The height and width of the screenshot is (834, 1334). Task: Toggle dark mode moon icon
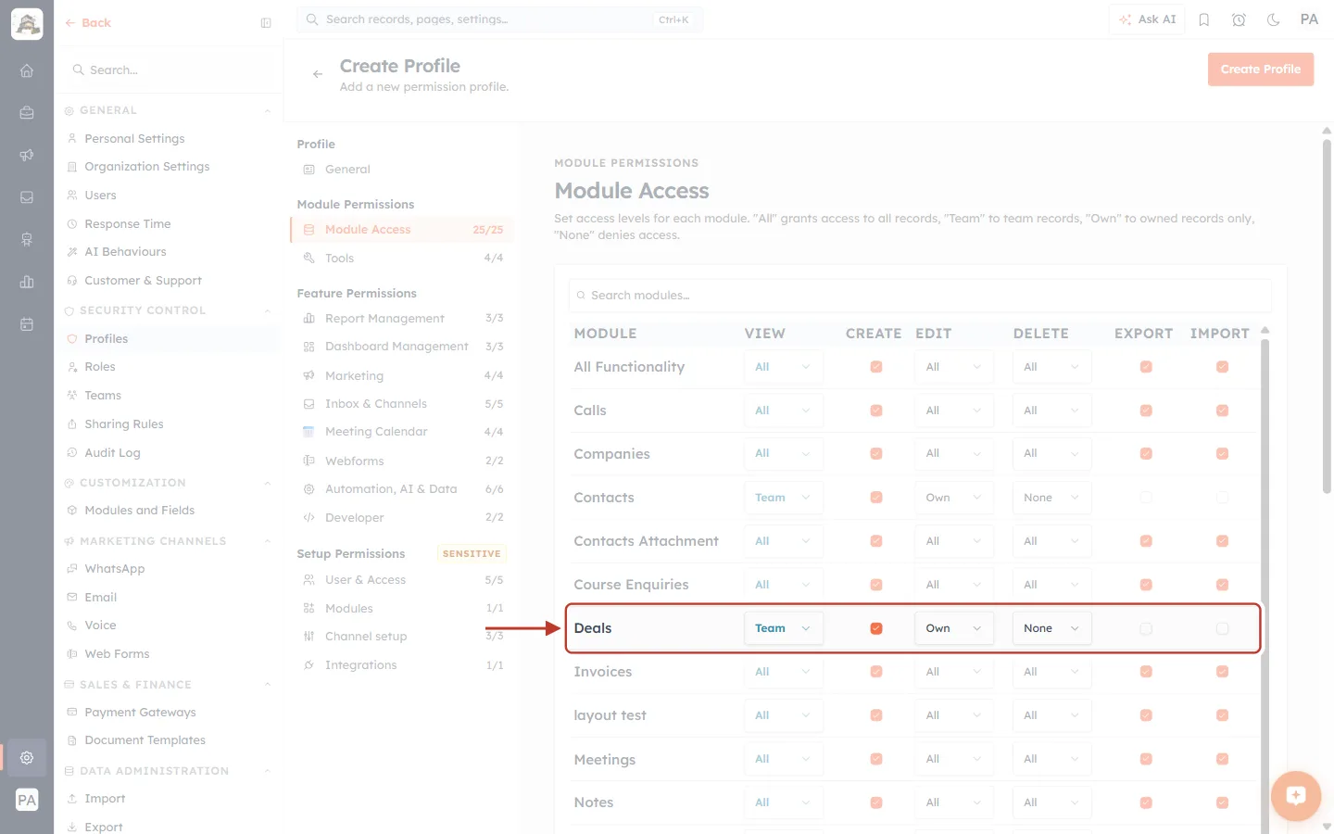coord(1274,19)
